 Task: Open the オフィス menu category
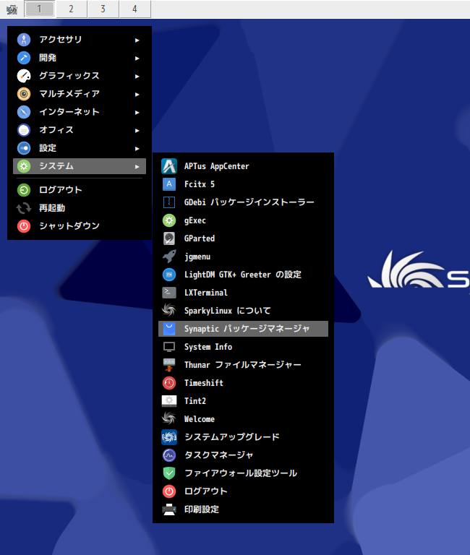[x=80, y=130]
